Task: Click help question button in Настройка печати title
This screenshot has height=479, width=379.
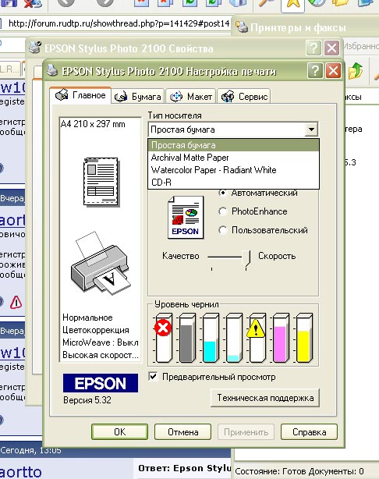Action: coord(315,71)
